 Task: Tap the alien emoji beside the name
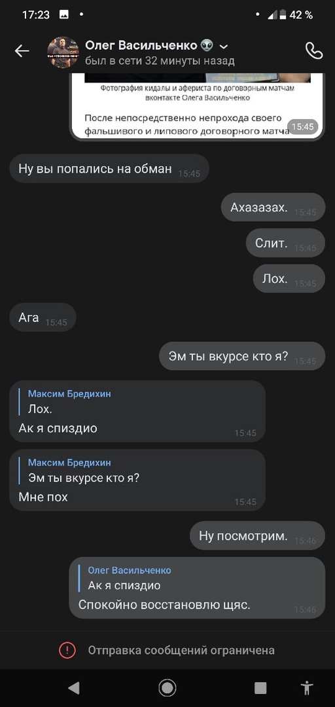click(x=207, y=46)
